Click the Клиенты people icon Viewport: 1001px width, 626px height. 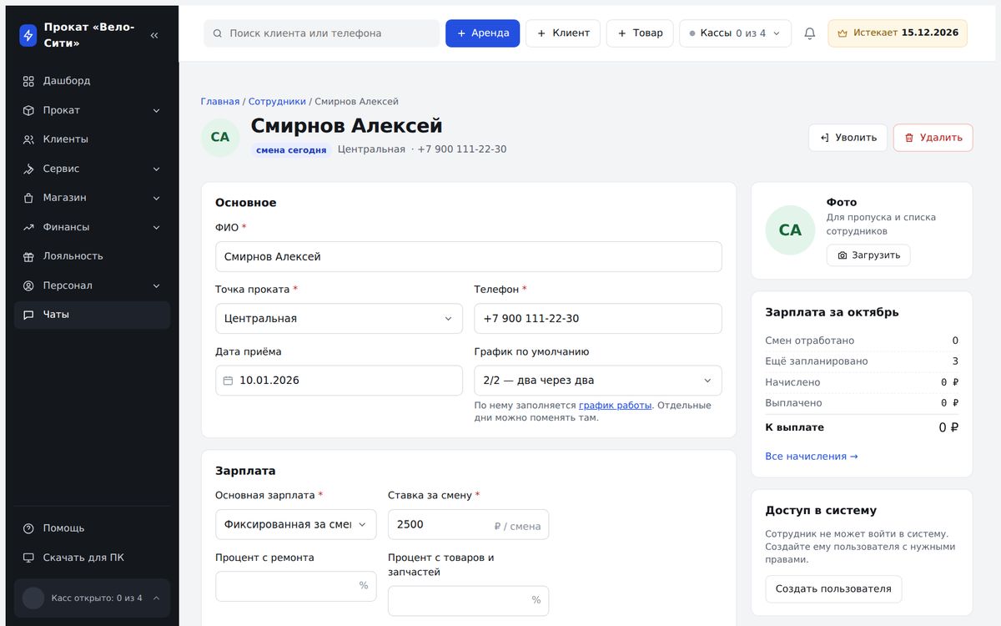point(28,139)
